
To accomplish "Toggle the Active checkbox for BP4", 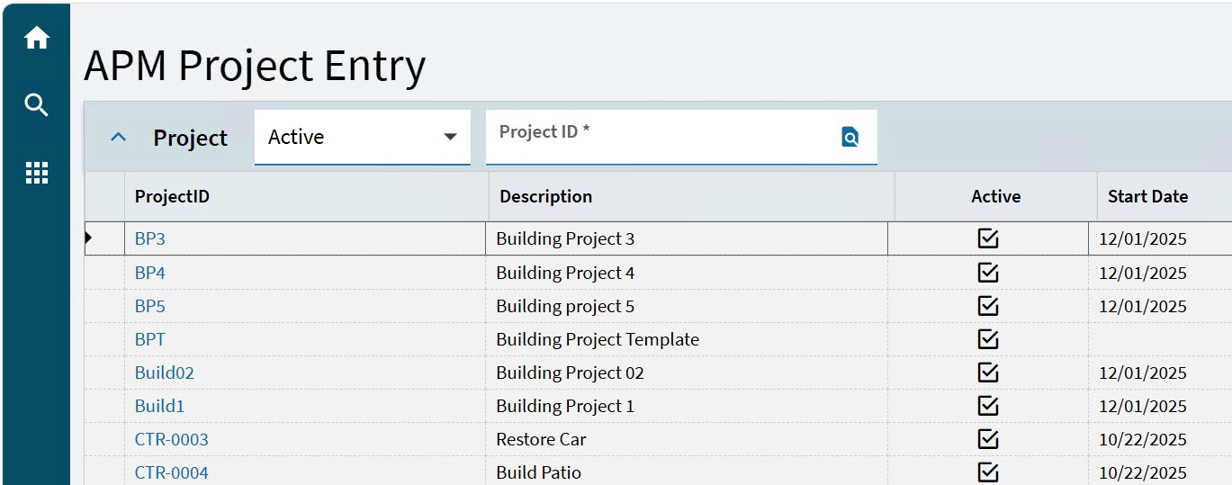I will pos(988,272).
